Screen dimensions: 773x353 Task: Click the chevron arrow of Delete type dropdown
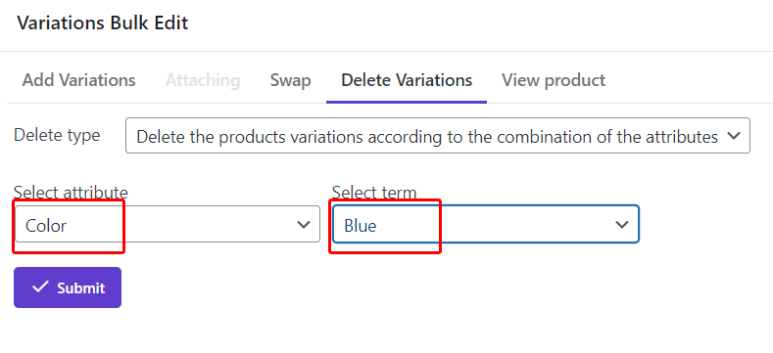click(734, 135)
